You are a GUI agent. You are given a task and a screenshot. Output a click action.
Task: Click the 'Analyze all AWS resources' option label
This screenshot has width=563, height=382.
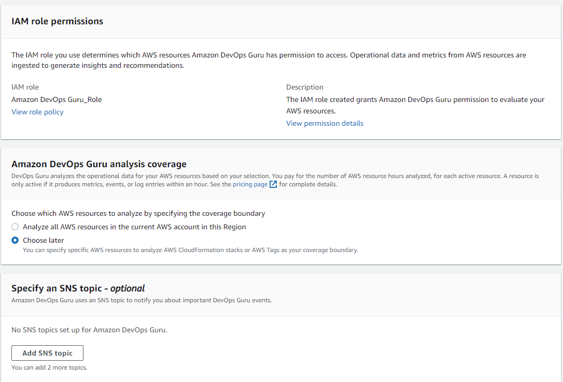[x=134, y=227]
